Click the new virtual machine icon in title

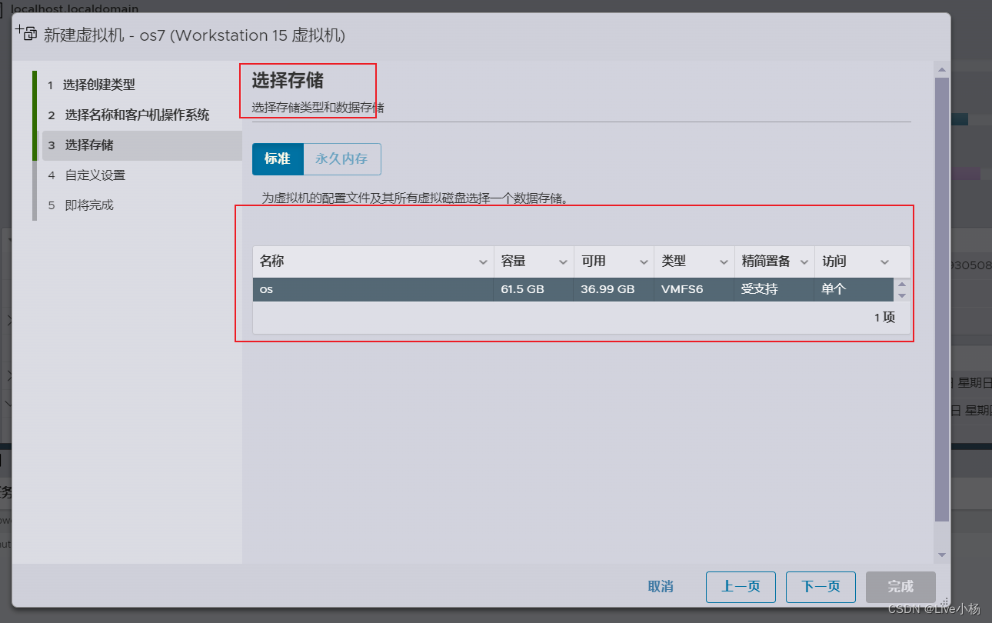click(x=26, y=32)
